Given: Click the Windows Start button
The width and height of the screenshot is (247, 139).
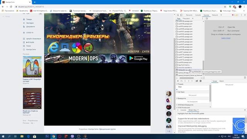Looking at the screenshot, I should click(3, 136).
